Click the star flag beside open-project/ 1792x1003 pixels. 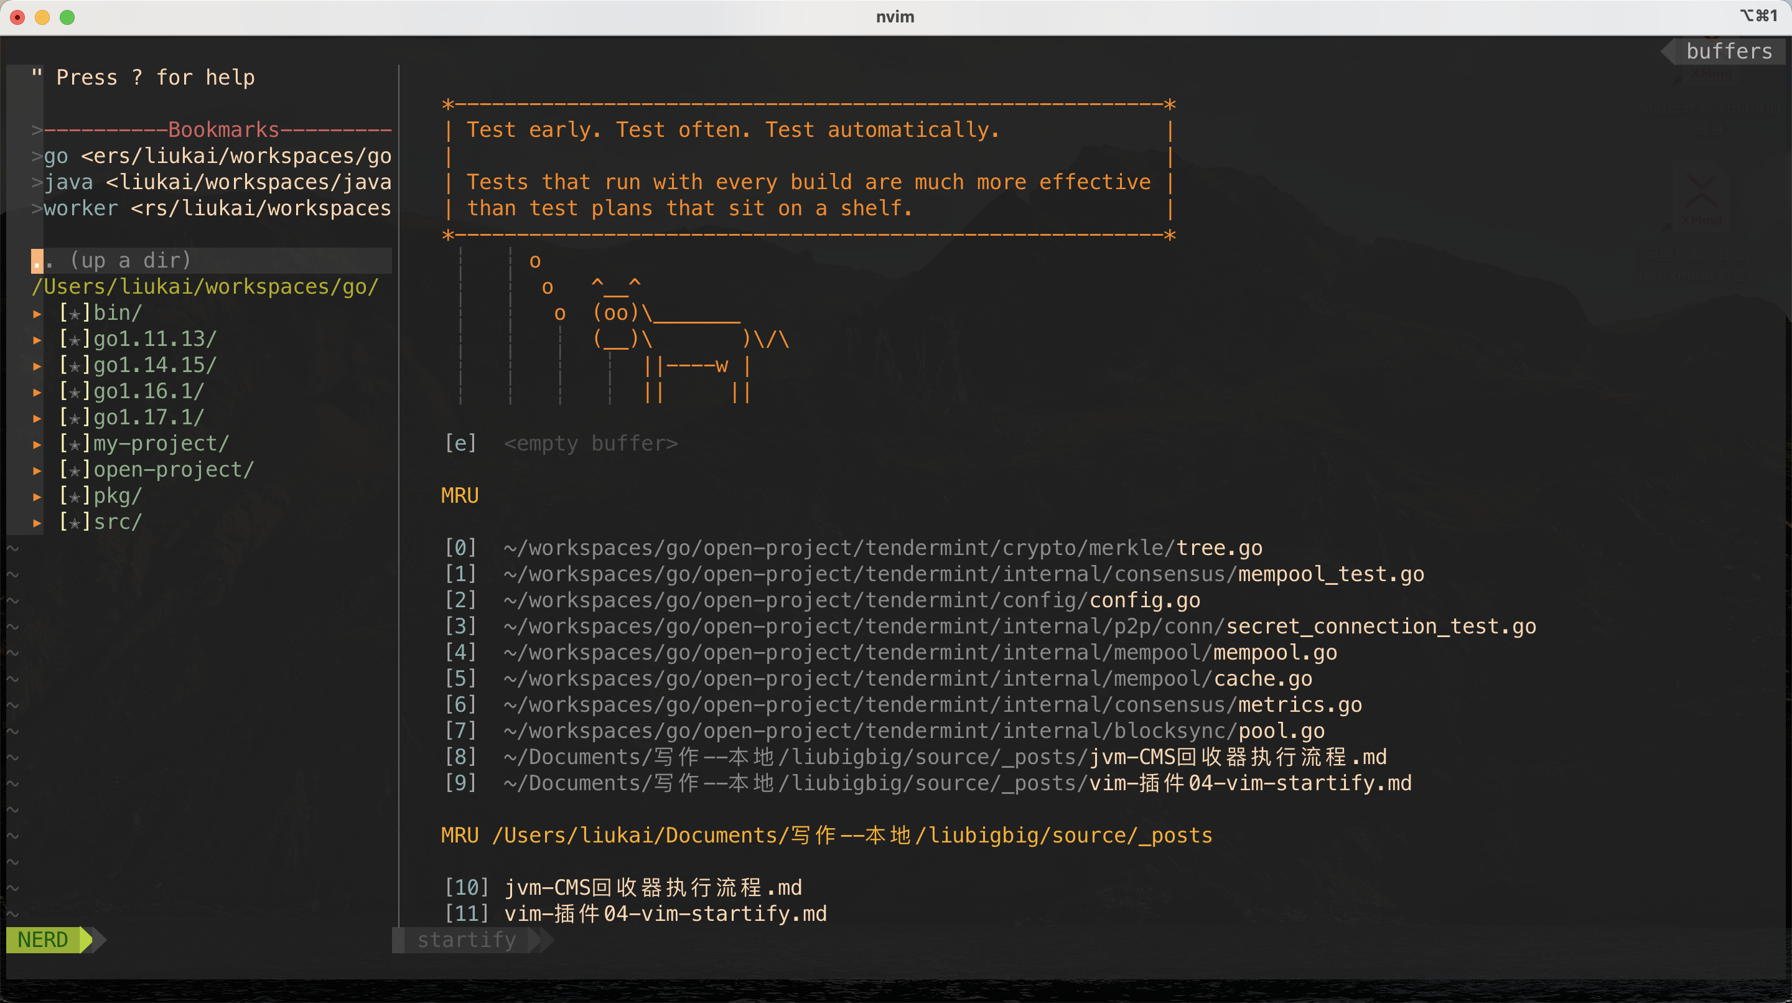pos(75,471)
